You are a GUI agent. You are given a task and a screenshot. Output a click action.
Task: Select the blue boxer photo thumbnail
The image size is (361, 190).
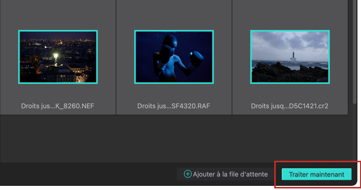(174, 57)
